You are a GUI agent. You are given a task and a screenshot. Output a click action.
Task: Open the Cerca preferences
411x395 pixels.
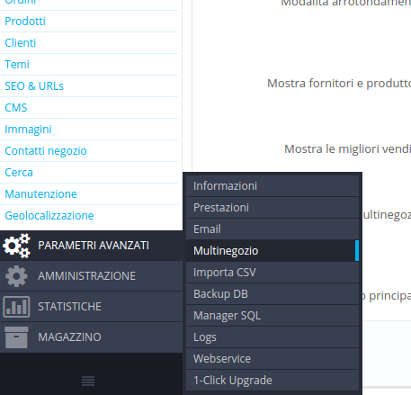[19, 173]
